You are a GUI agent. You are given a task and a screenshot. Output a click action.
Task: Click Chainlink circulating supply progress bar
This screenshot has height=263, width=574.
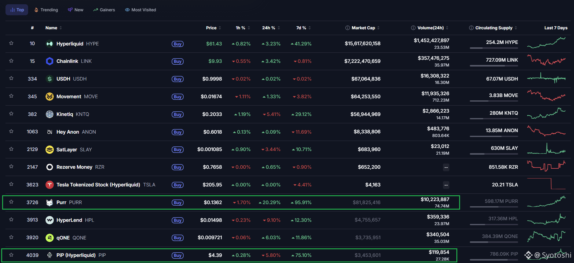click(494, 66)
